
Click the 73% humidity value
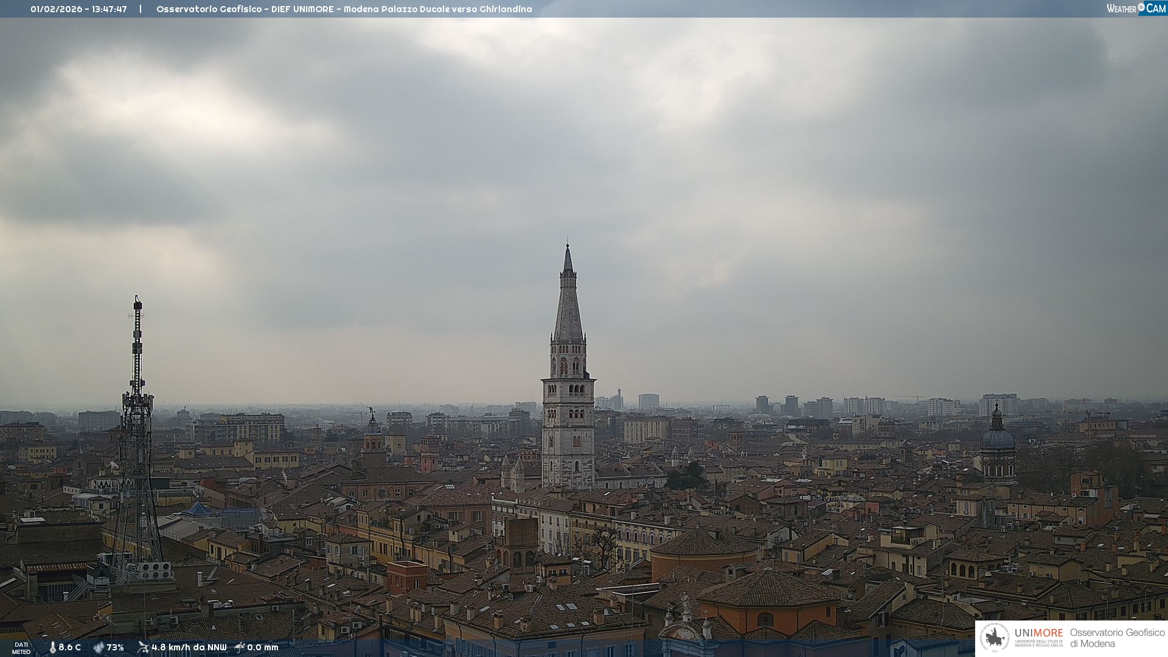(x=115, y=647)
